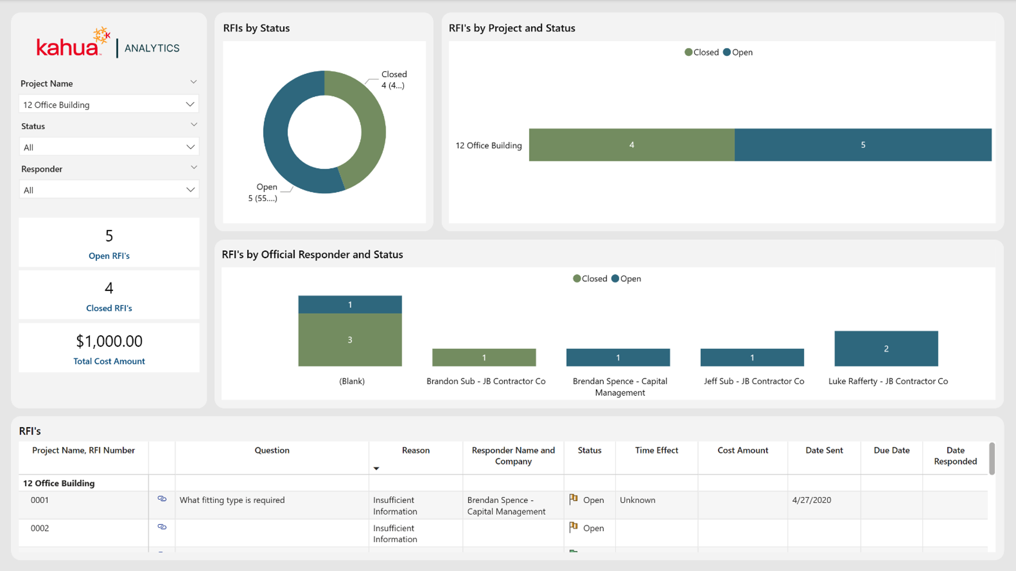The image size is (1016, 571).
Task: Click the sort arrow under Reason column
Action: (376, 469)
